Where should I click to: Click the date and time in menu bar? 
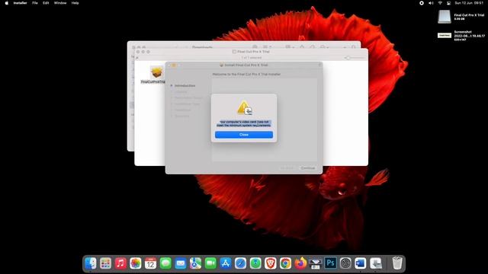point(469,3)
